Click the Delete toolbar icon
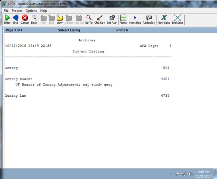This screenshot has width=217, height=179. point(69,18)
